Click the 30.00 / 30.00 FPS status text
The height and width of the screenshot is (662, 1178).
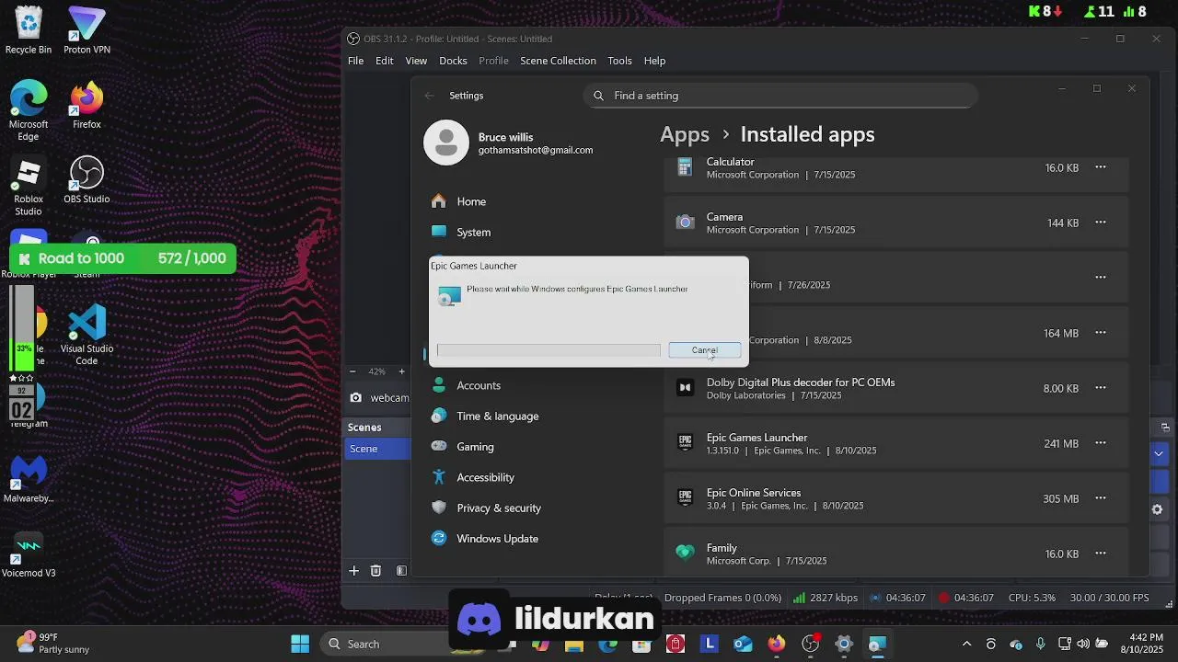[1109, 598]
